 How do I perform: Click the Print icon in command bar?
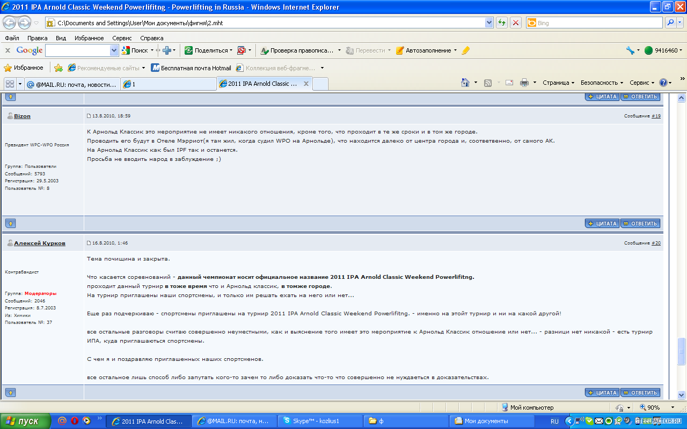pyautogui.click(x=524, y=83)
